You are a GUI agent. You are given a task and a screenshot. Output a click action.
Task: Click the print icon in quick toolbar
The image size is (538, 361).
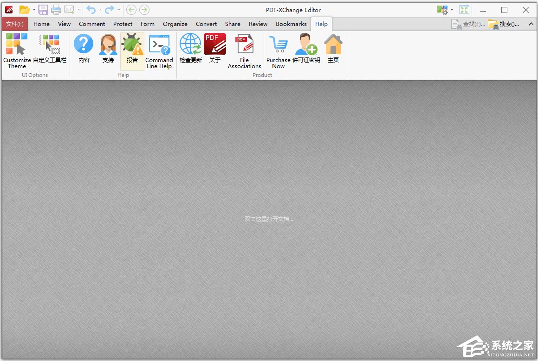[x=56, y=10]
